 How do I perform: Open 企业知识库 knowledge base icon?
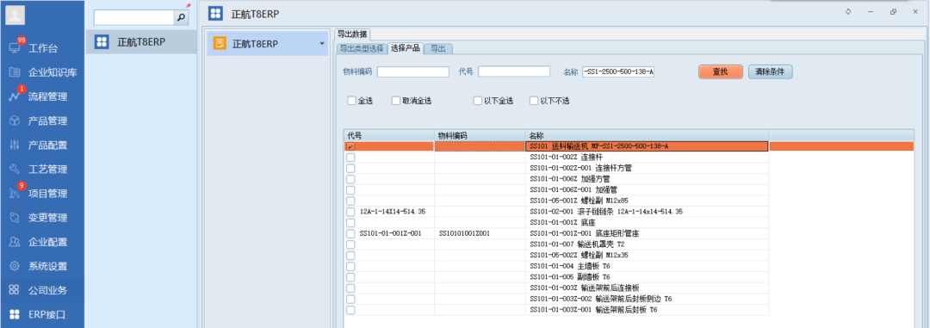pos(15,72)
